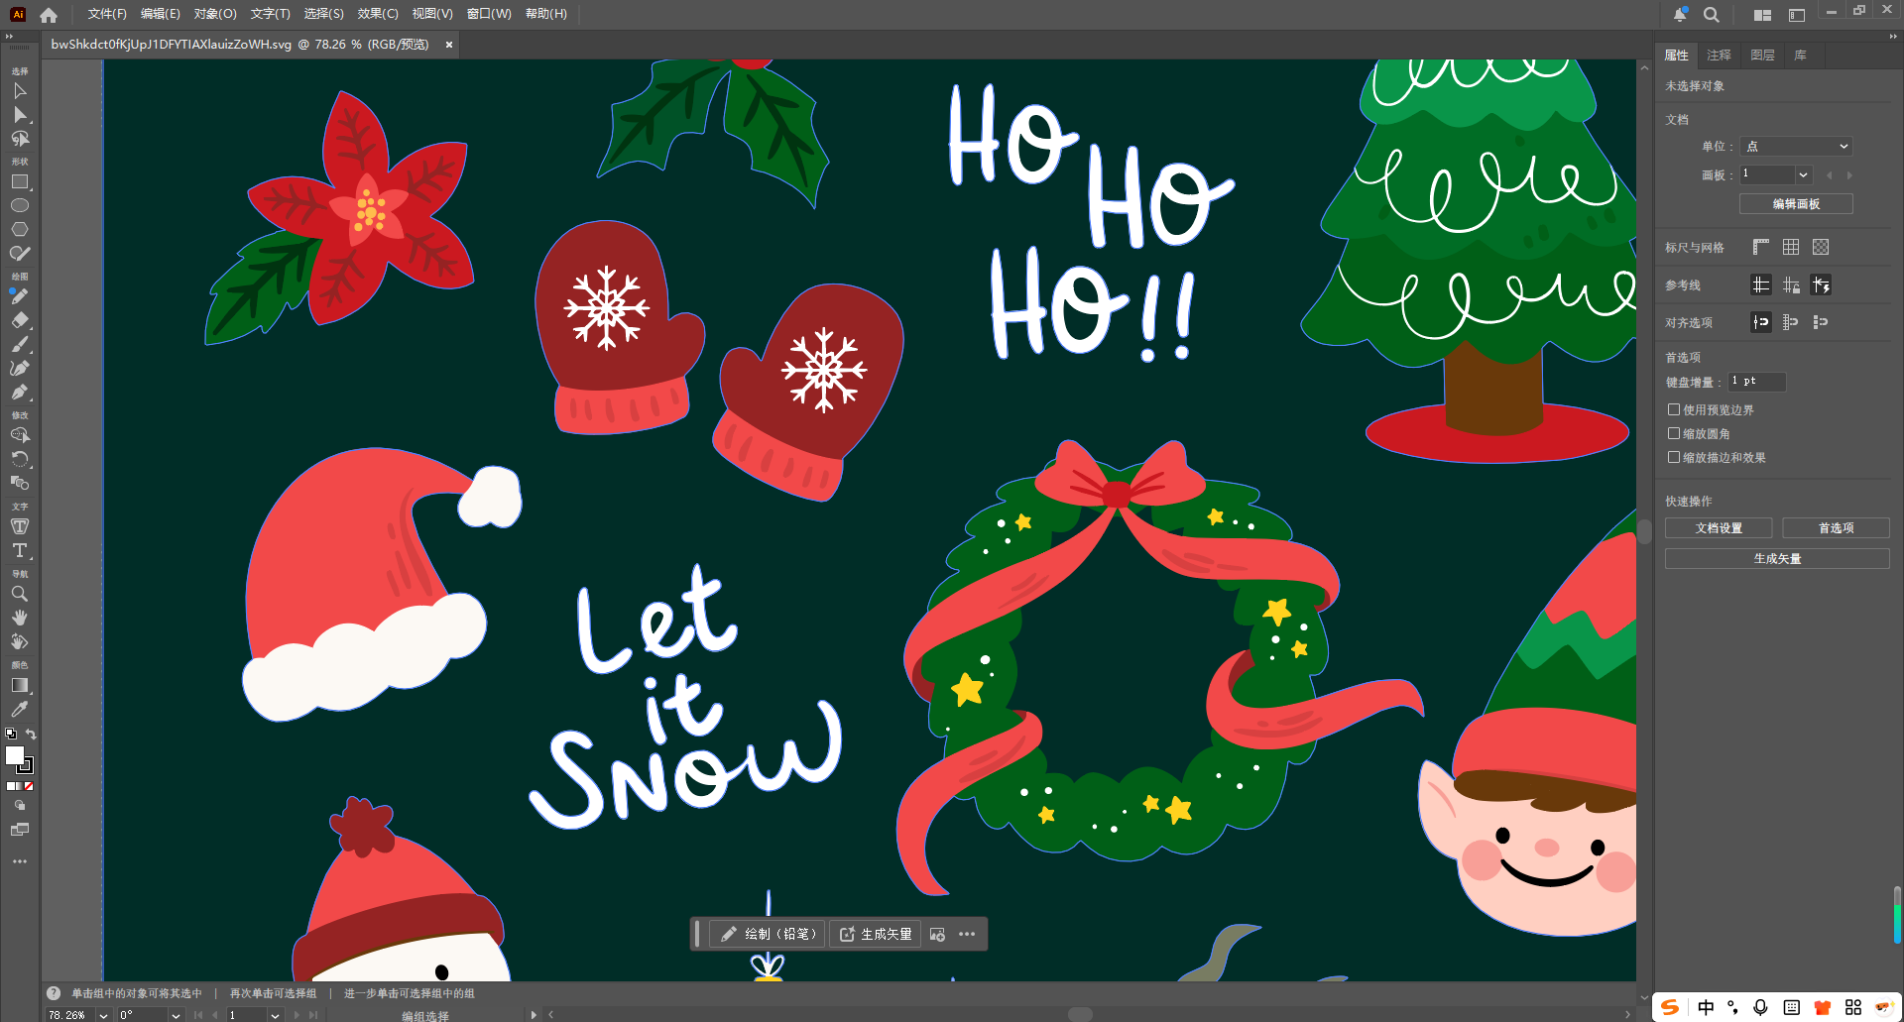Toggle 缩放圆角 checkbox

click(1674, 433)
